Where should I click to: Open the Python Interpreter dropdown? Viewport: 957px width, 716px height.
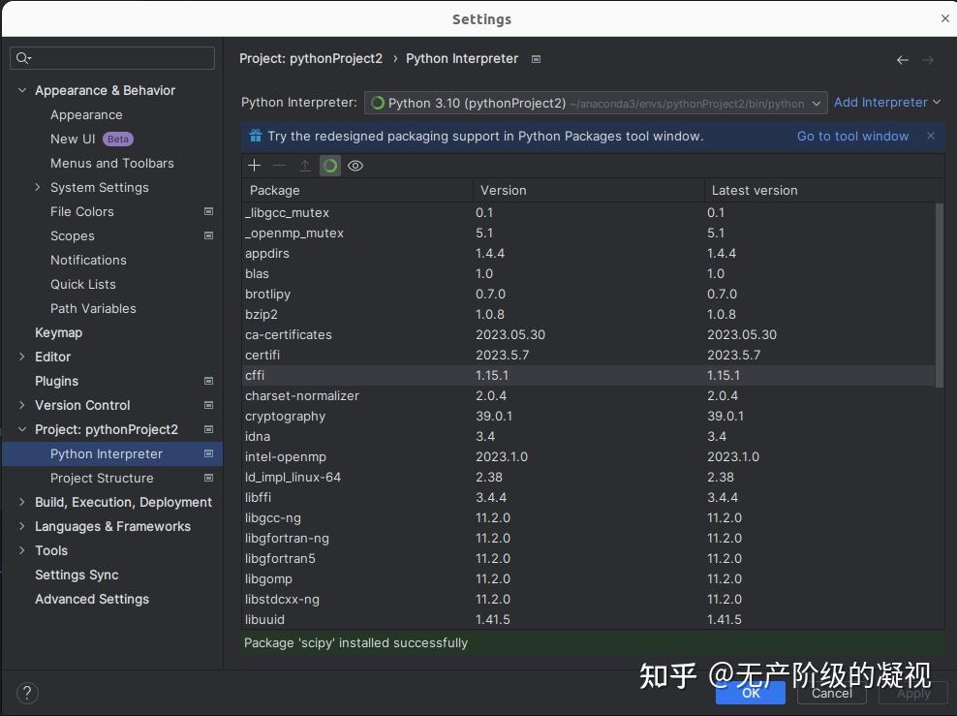[596, 103]
